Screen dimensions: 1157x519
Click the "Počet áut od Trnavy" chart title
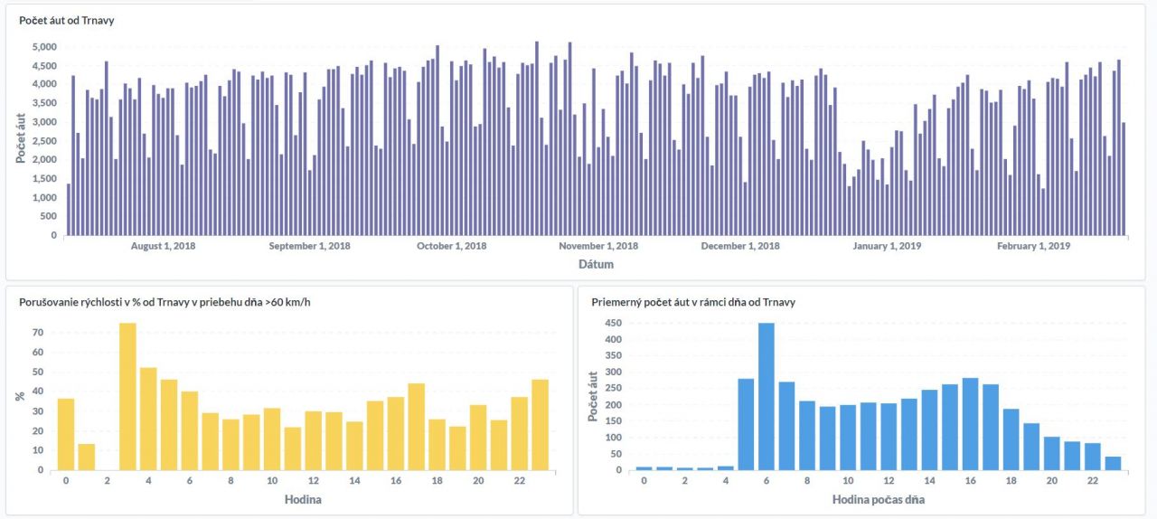[67, 21]
